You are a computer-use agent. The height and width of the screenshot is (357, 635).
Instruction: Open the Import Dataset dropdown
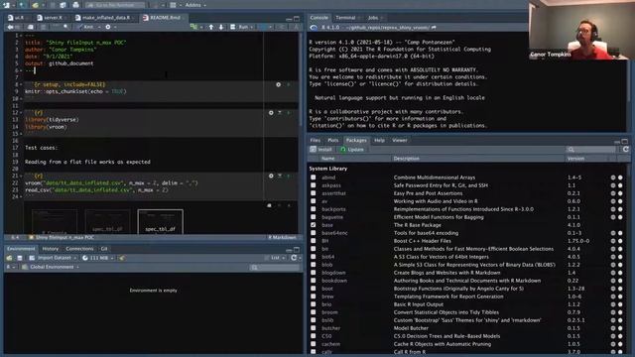pos(53,258)
